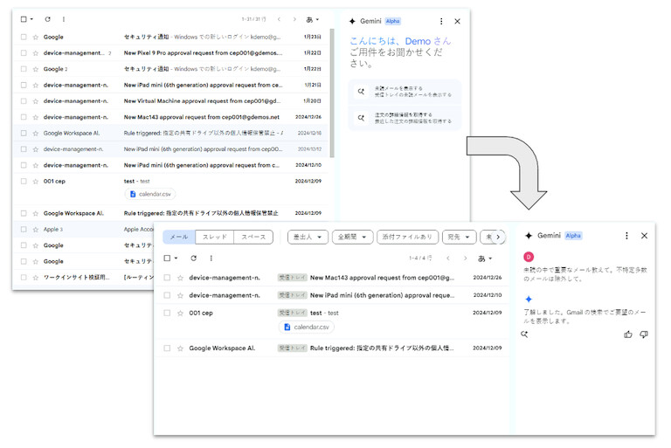Switch to the スレッド tab
671x448 pixels.
coord(215,237)
